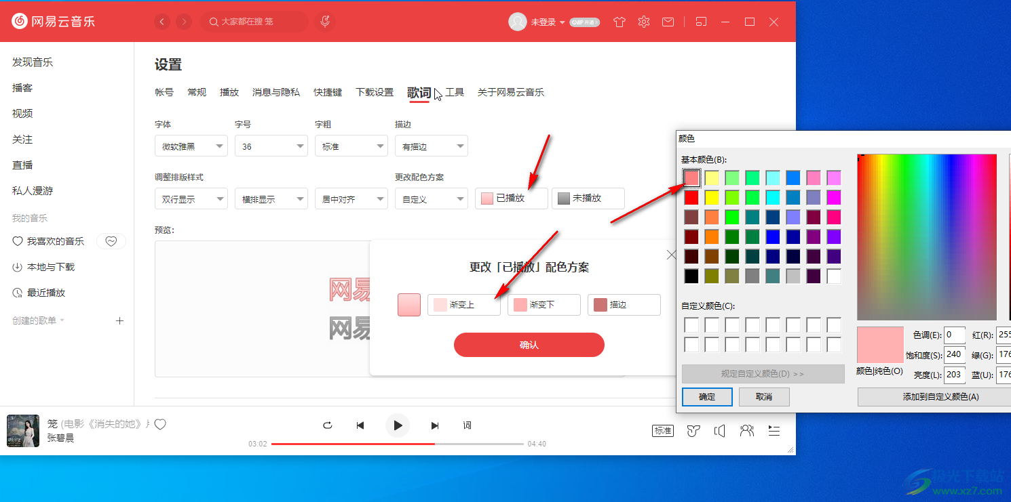Image resolution: width=1011 pixels, height=502 pixels.
Task: Open the 自定义 color scheme dropdown
Action: coord(432,199)
